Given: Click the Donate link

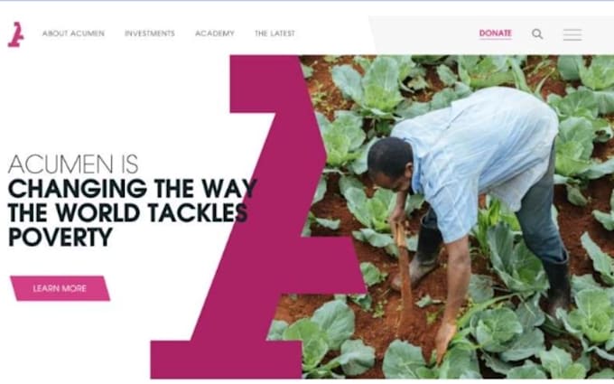Looking at the screenshot, I should click(x=496, y=33).
